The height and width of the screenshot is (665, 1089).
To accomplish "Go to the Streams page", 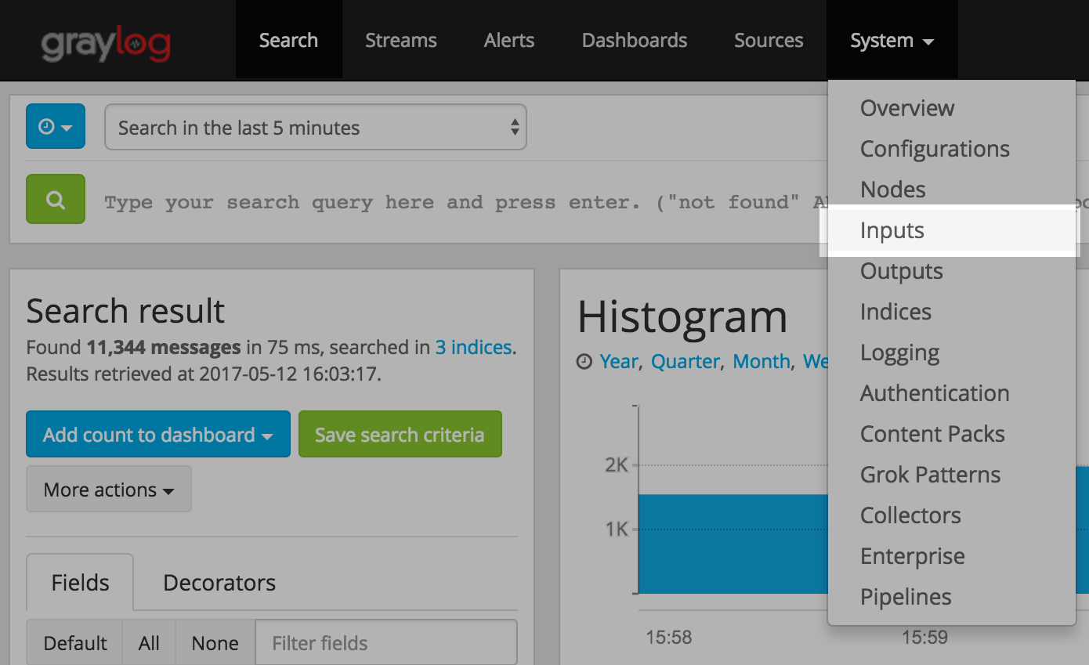I will [400, 41].
